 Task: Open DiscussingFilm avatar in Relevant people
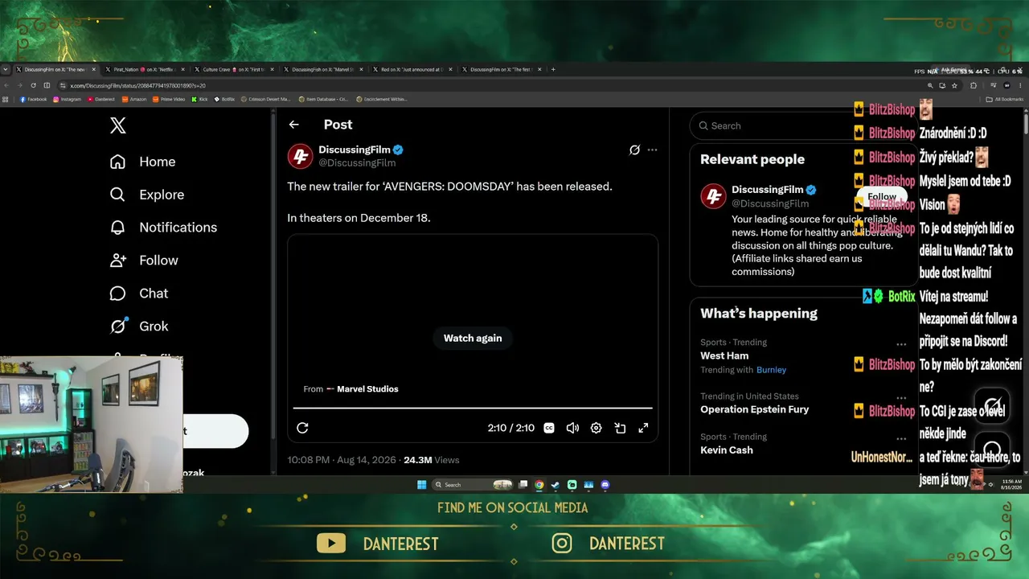pos(713,196)
